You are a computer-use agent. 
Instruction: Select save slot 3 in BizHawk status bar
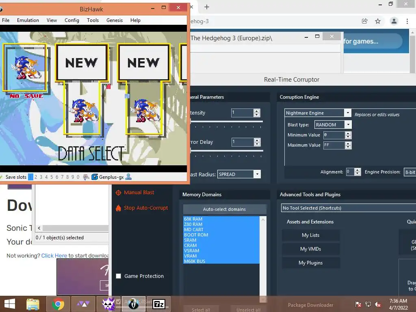pyautogui.click(x=41, y=177)
